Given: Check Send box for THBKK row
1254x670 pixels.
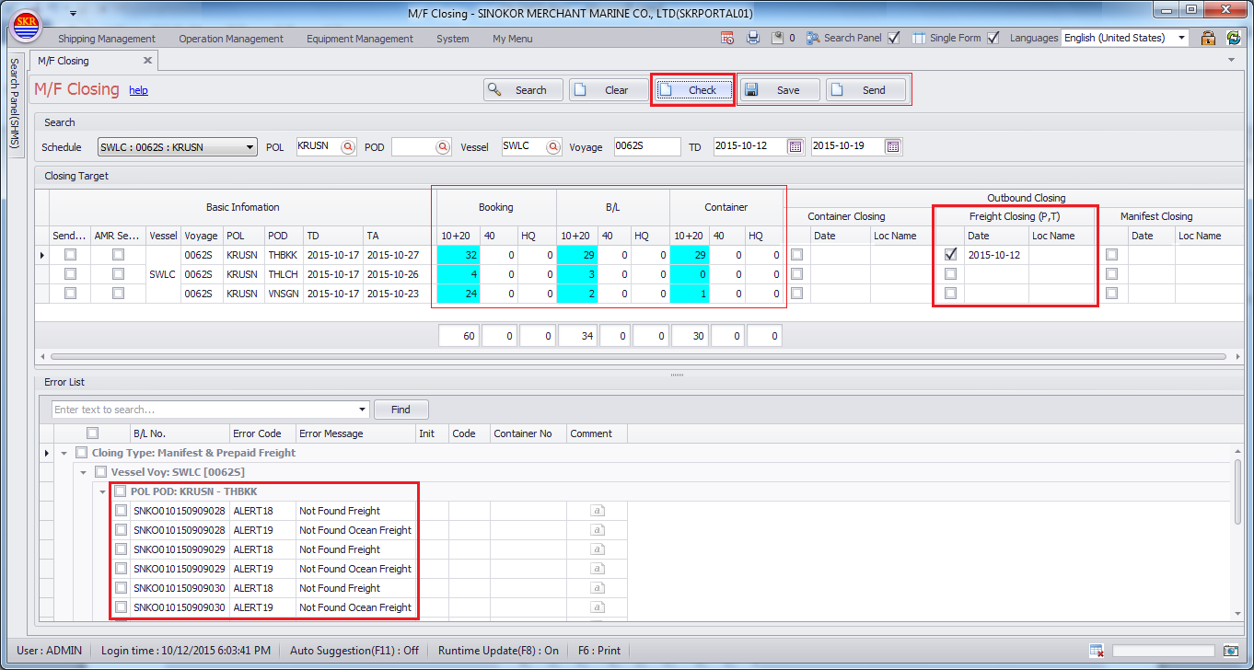Looking at the screenshot, I should pos(70,255).
